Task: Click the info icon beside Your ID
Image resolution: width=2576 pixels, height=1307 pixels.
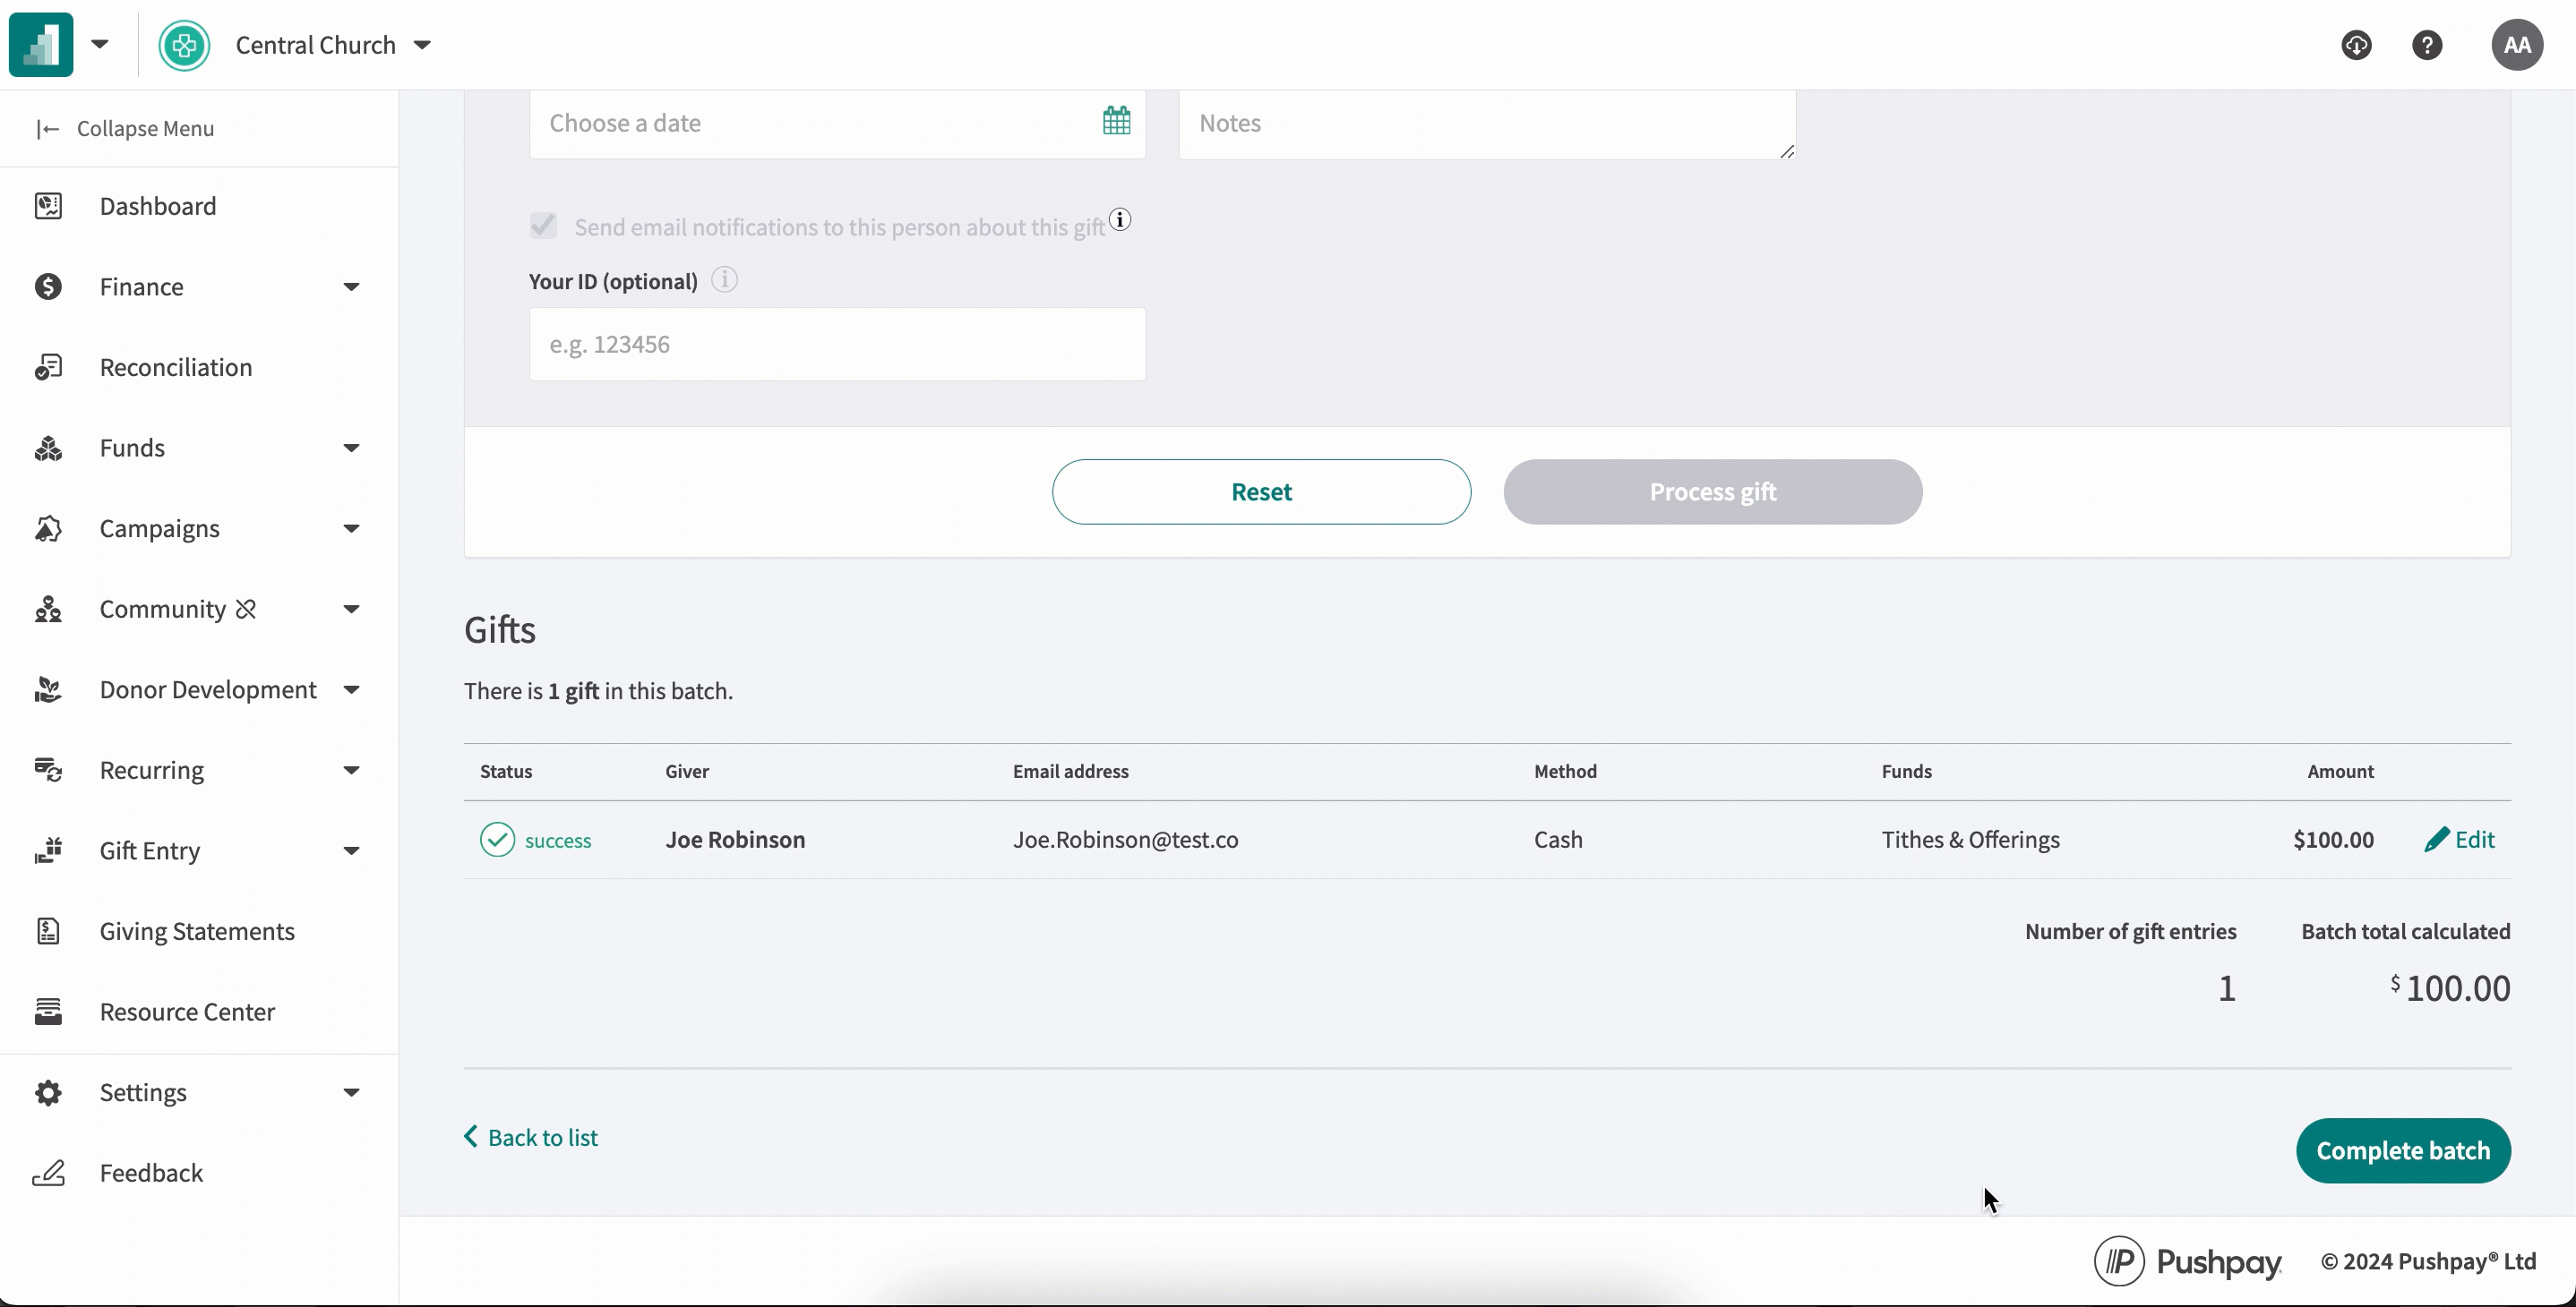Action: [x=724, y=280]
